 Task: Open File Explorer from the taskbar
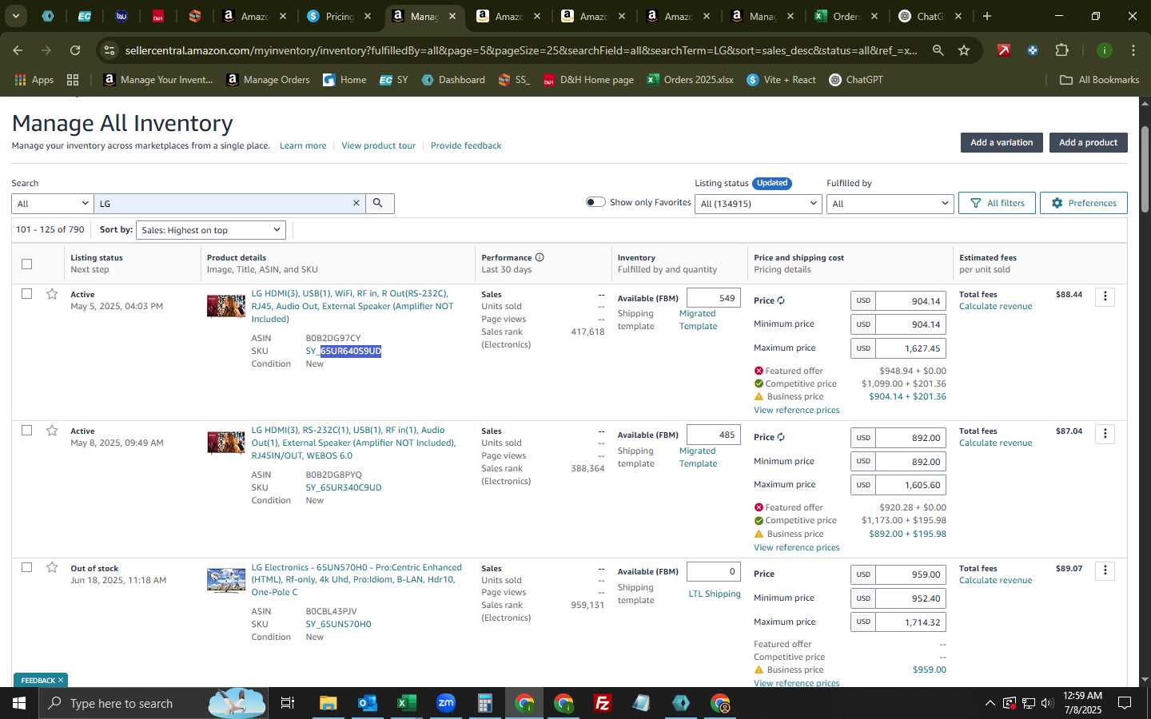328,703
